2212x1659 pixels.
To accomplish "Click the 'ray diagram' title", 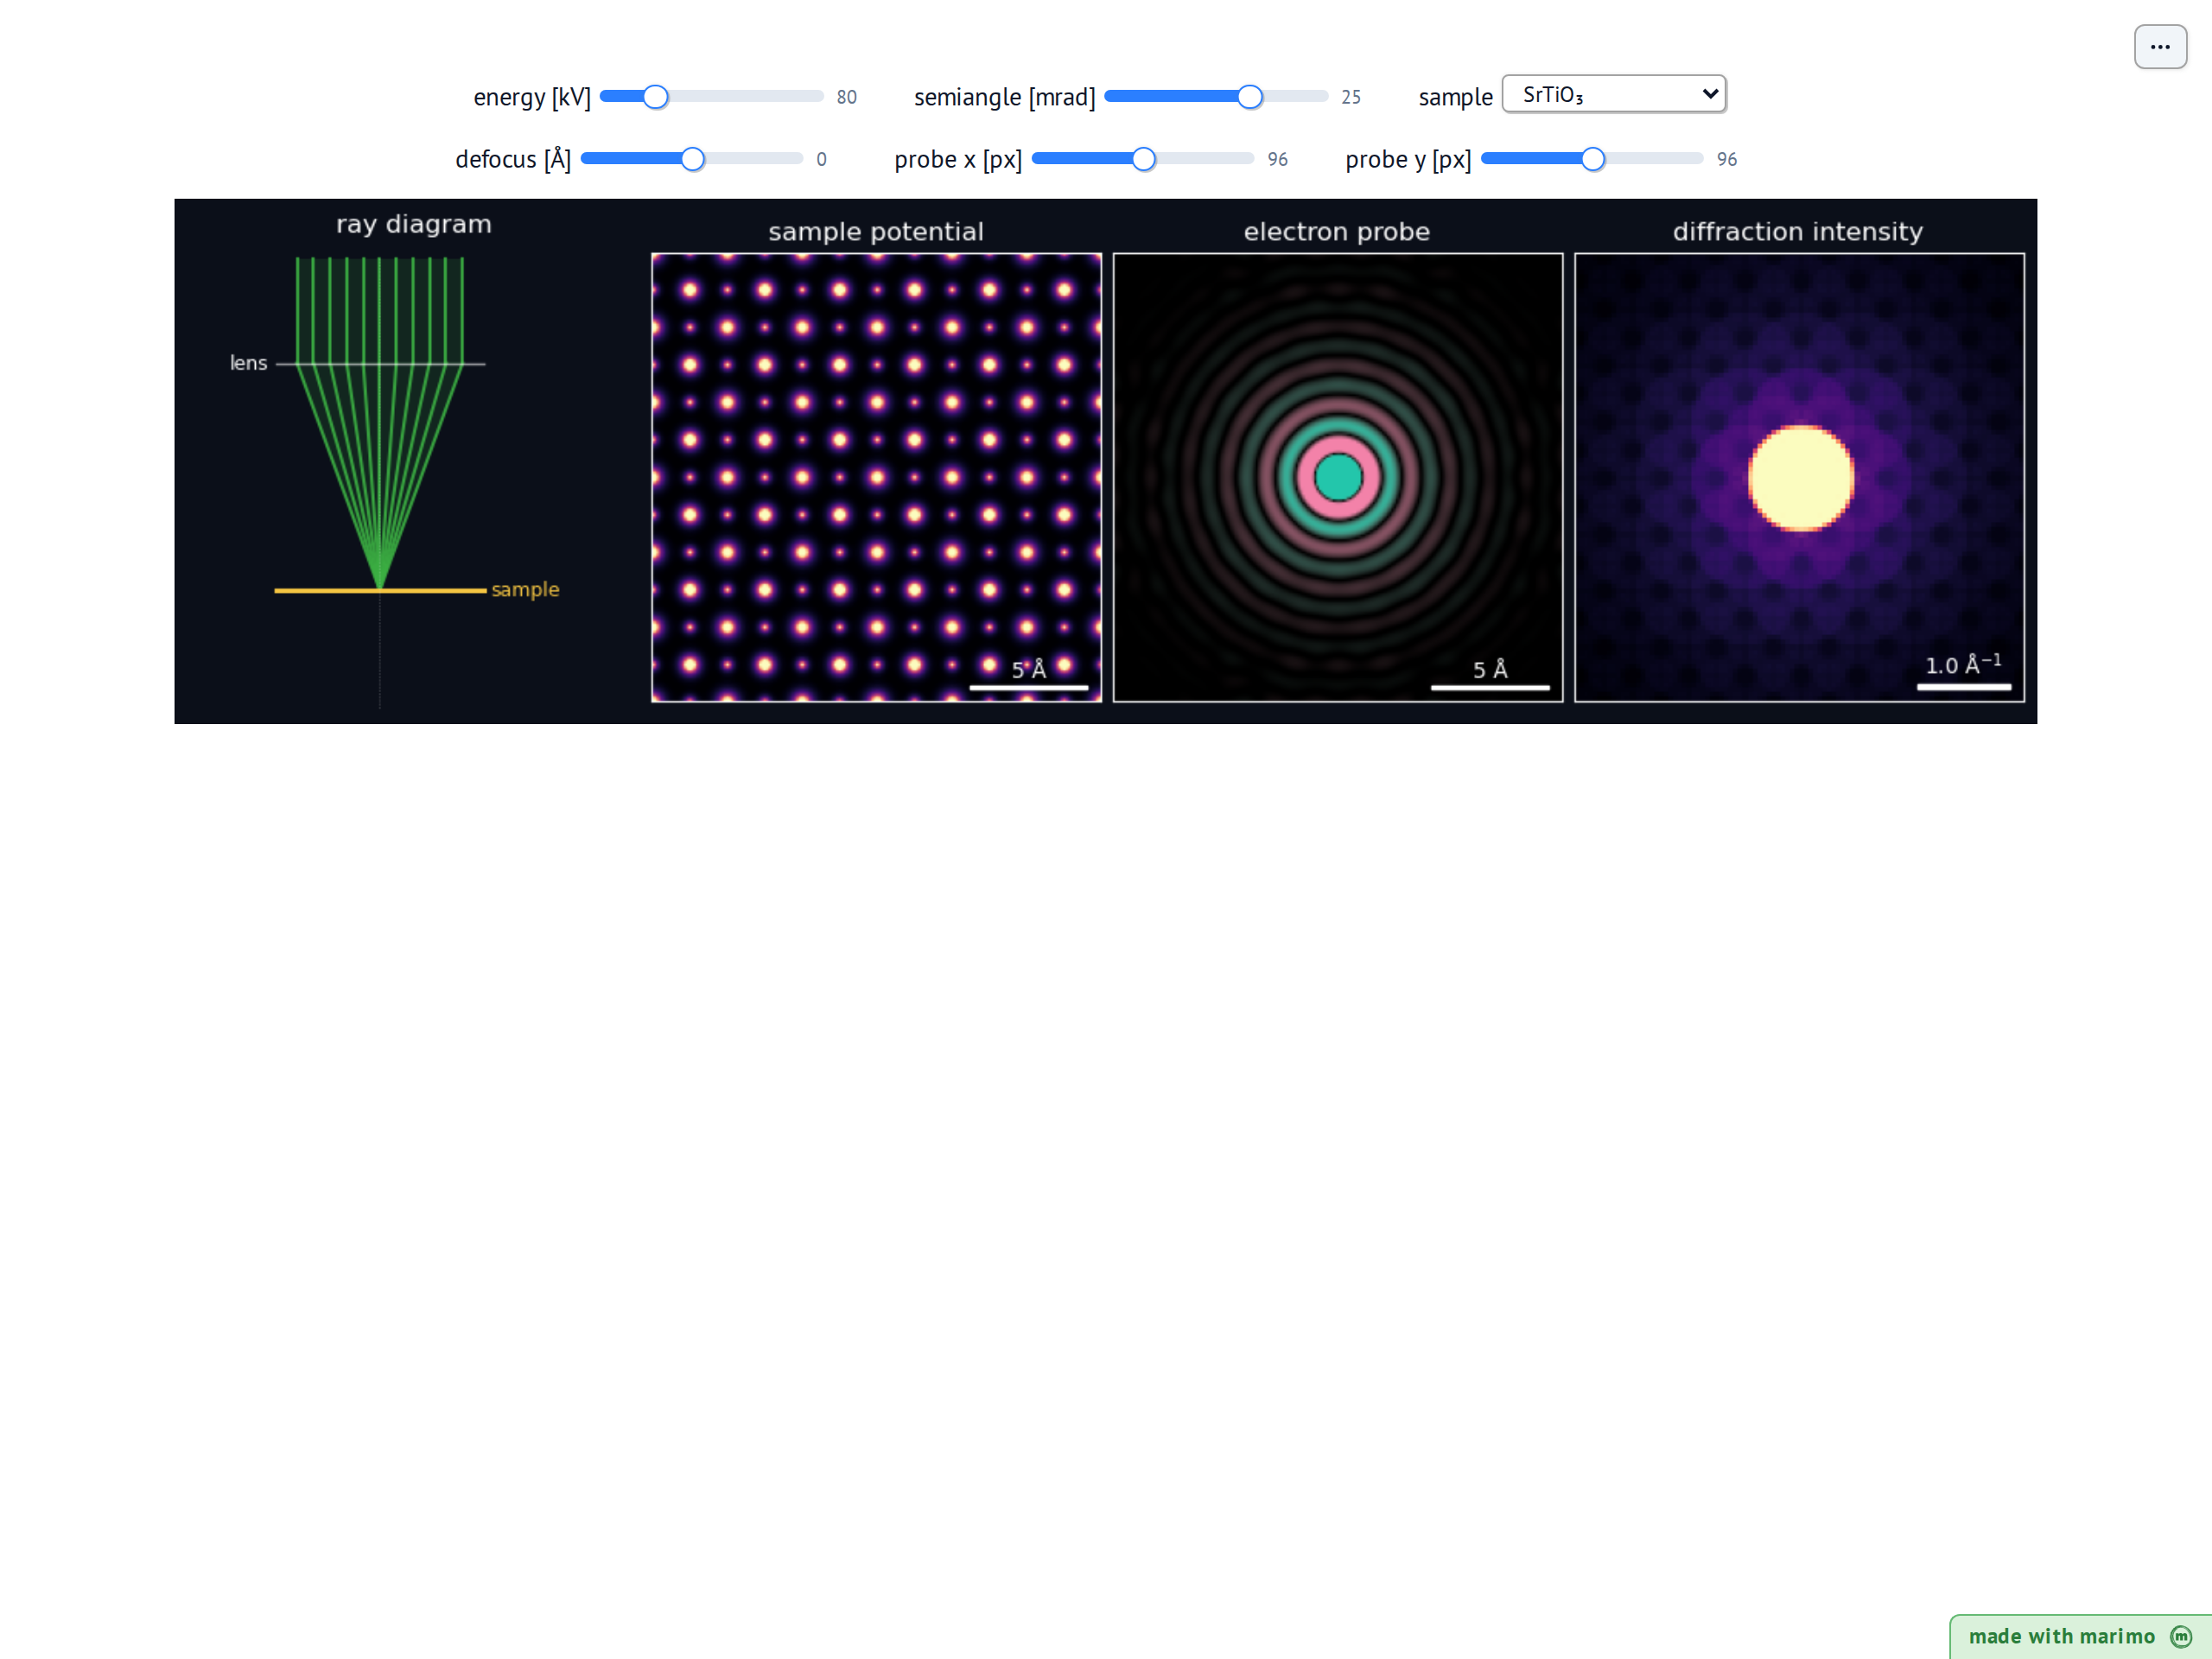I will [414, 224].
